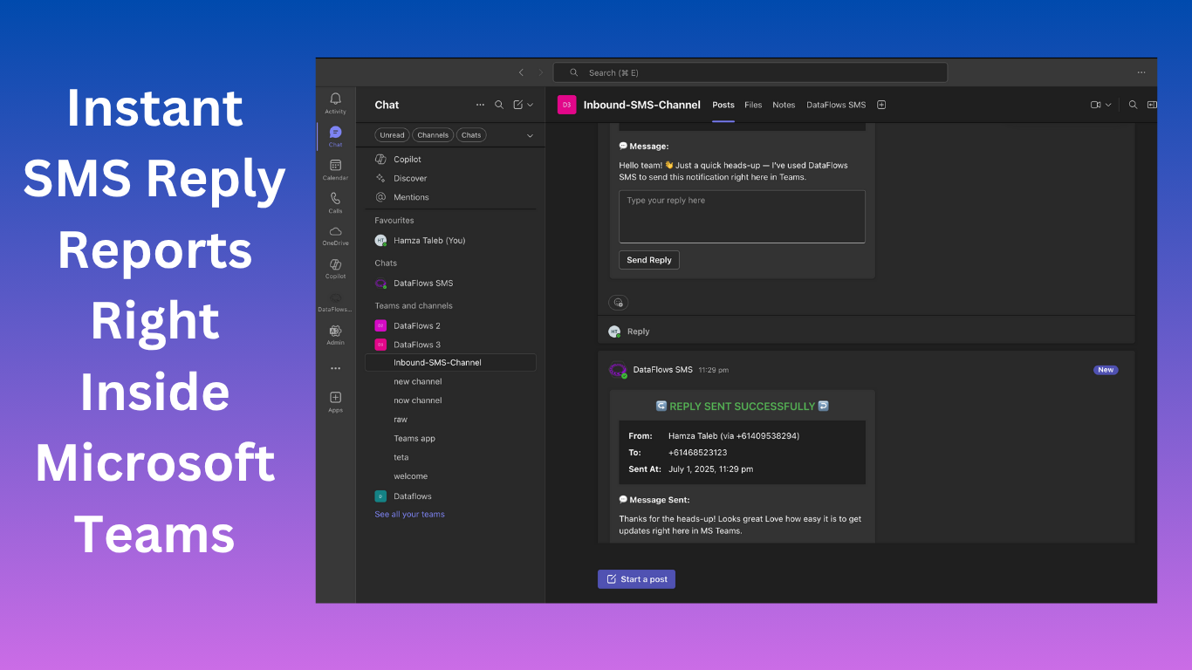Start a new chat with compose icon
The image size is (1192, 670).
pyautogui.click(x=517, y=105)
